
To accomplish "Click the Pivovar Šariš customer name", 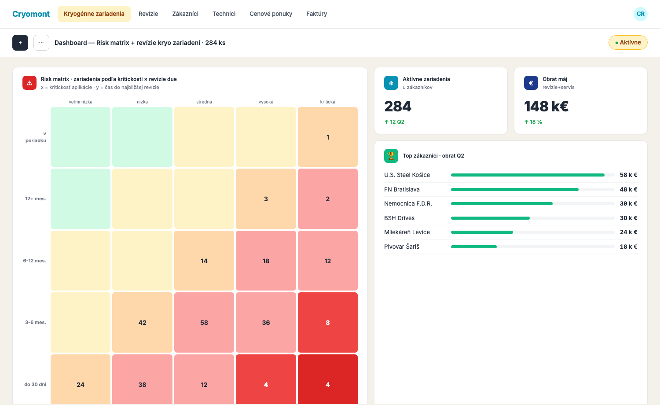I will click(x=402, y=247).
